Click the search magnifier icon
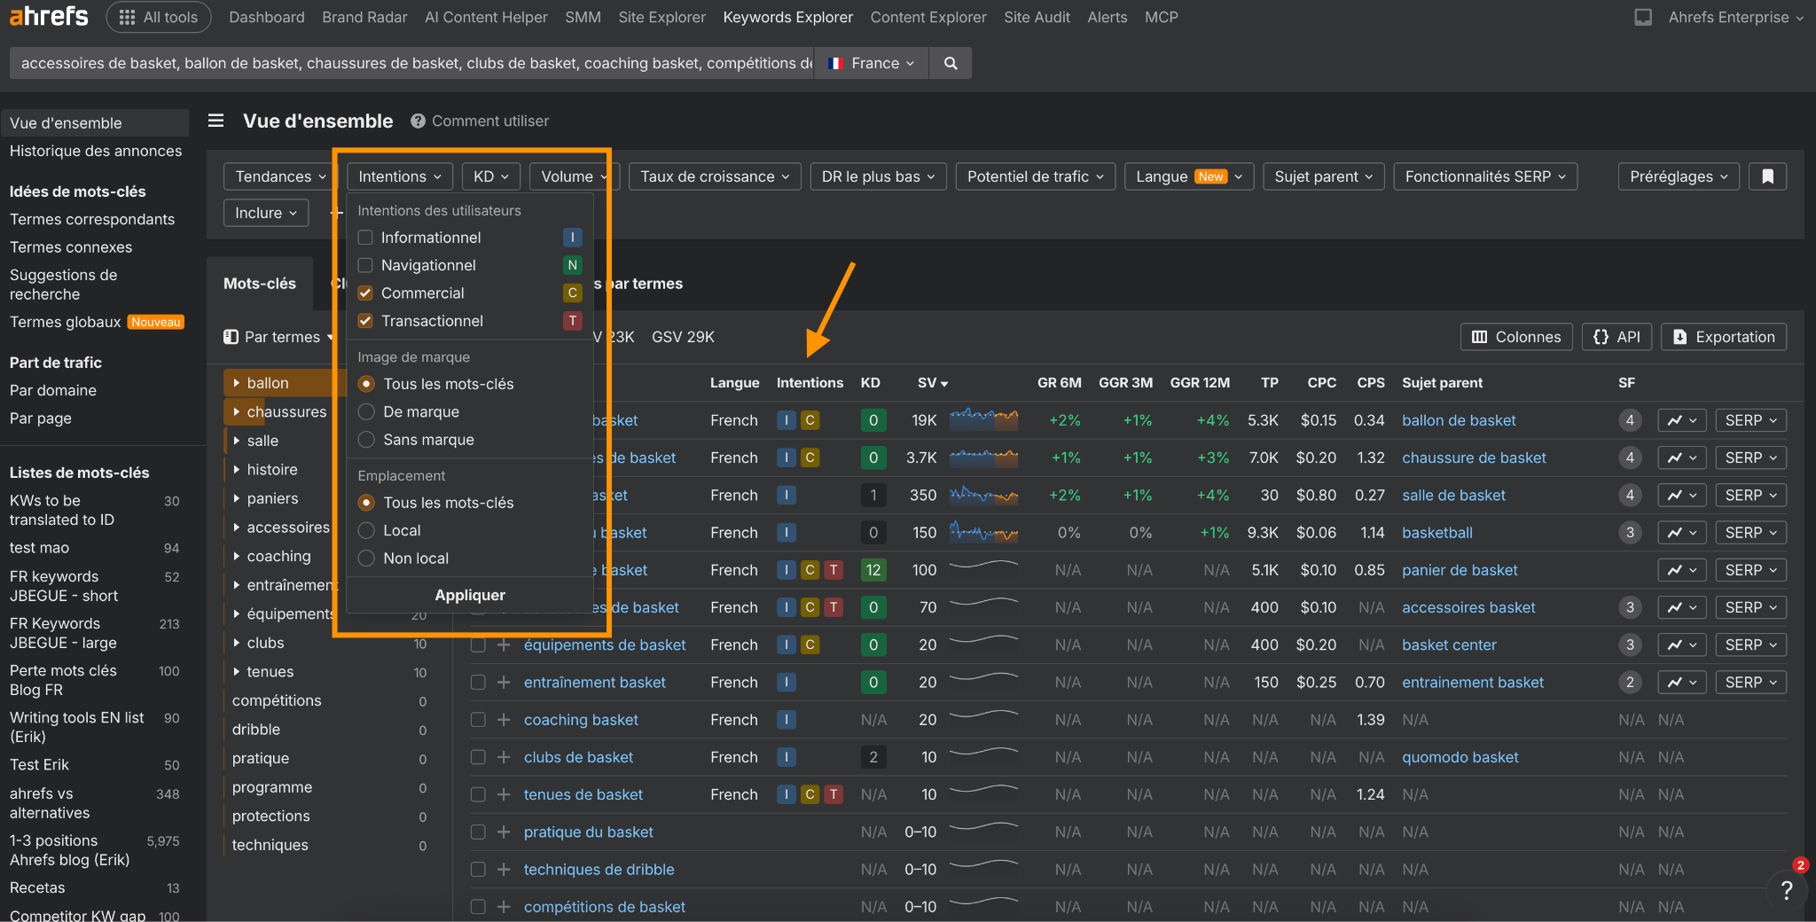1816x922 pixels. tap(951, 63)
